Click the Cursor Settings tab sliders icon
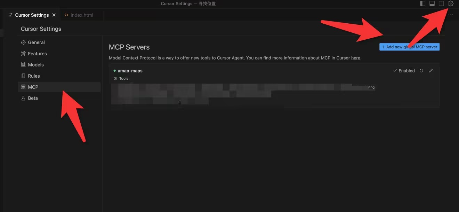 click(x=11, y=15)
